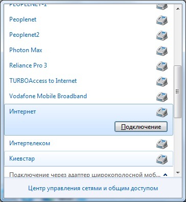The image size is (186, 202).
Task: Click the phone icon next to Киевстар
Action: tap(162, 159)
